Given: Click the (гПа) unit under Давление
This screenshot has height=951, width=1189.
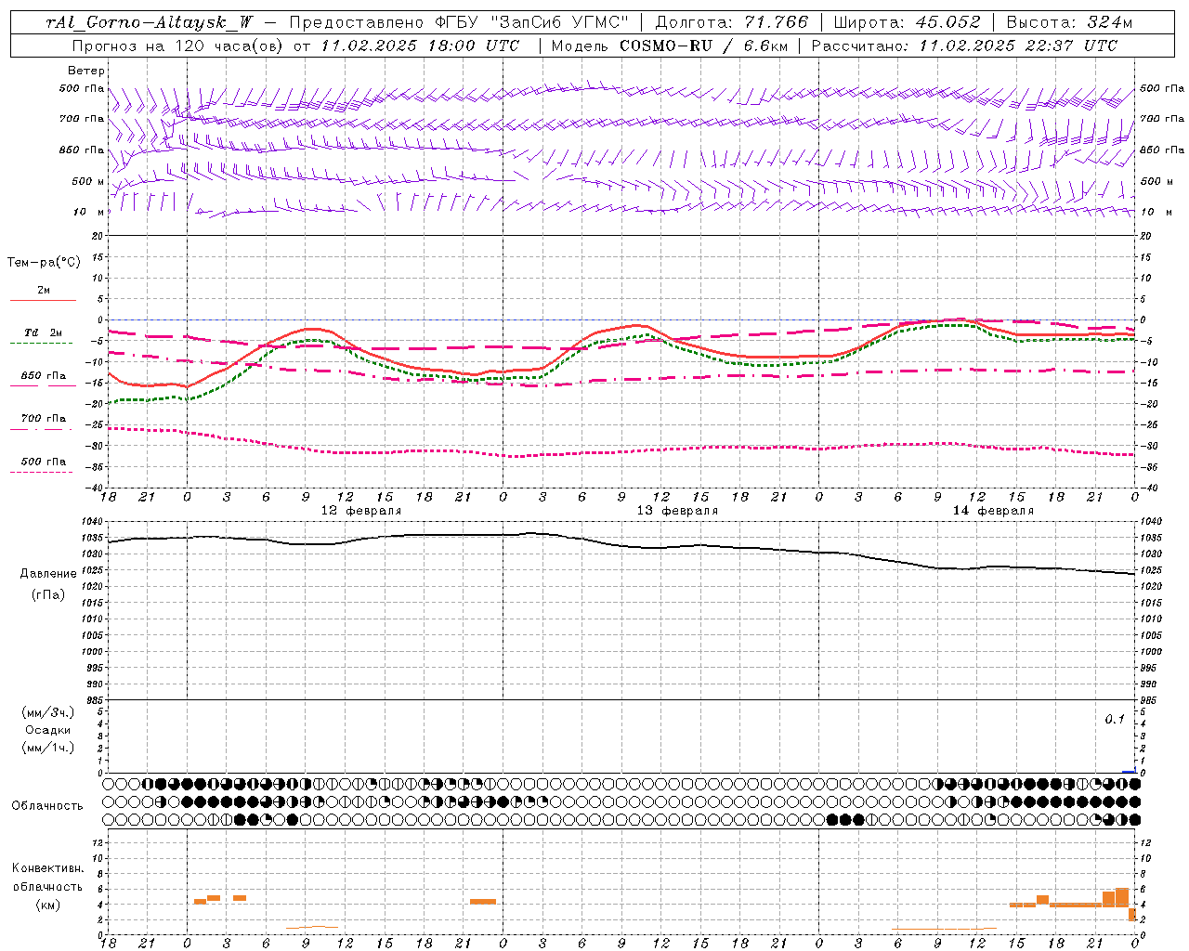Looking at the screenshot, I should (46, 594).
